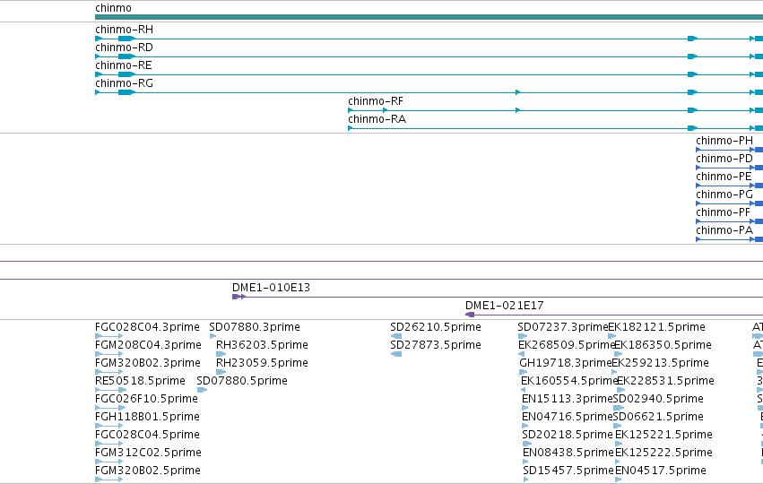763x484 pixels.
Task: Select EST SD20218.5prime
Action: (568, 436)
